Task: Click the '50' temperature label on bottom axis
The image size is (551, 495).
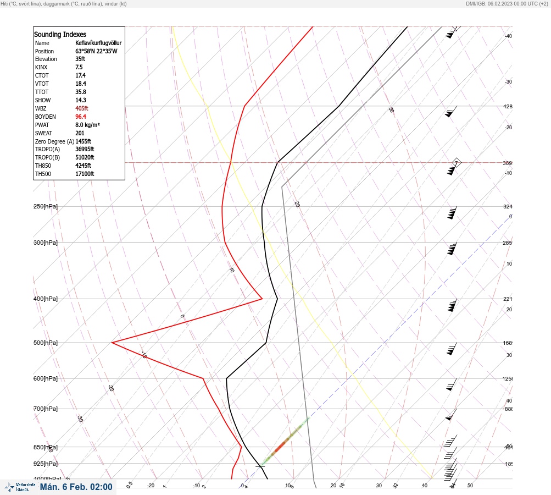Action: pyautogui.click(x=470, y=486)
